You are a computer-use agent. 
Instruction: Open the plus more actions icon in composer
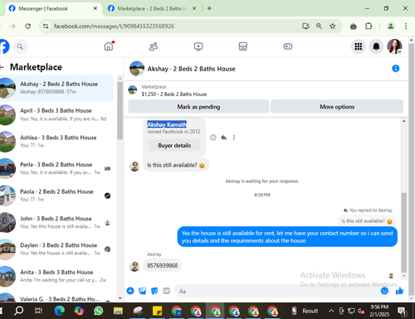point(130,291)
